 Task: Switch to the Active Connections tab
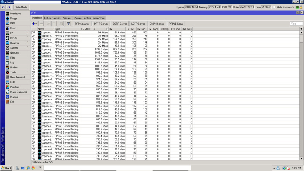[94, 18]
